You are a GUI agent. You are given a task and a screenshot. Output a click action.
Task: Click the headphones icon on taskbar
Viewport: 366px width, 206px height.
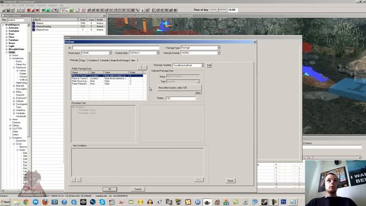point(150,202)
